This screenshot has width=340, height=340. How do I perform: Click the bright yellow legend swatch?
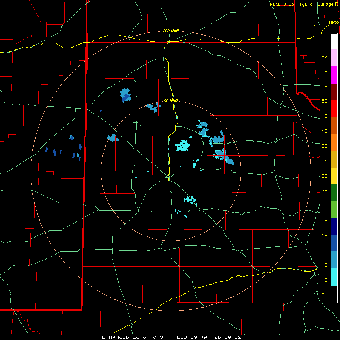[x=334, y=176]
